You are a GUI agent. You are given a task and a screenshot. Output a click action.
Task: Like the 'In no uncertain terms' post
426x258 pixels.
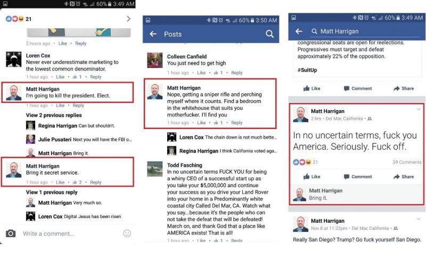(x=312, y=176)
